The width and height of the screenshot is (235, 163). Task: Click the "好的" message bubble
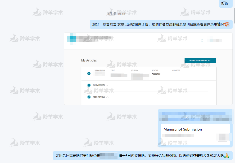pos(225,3)
